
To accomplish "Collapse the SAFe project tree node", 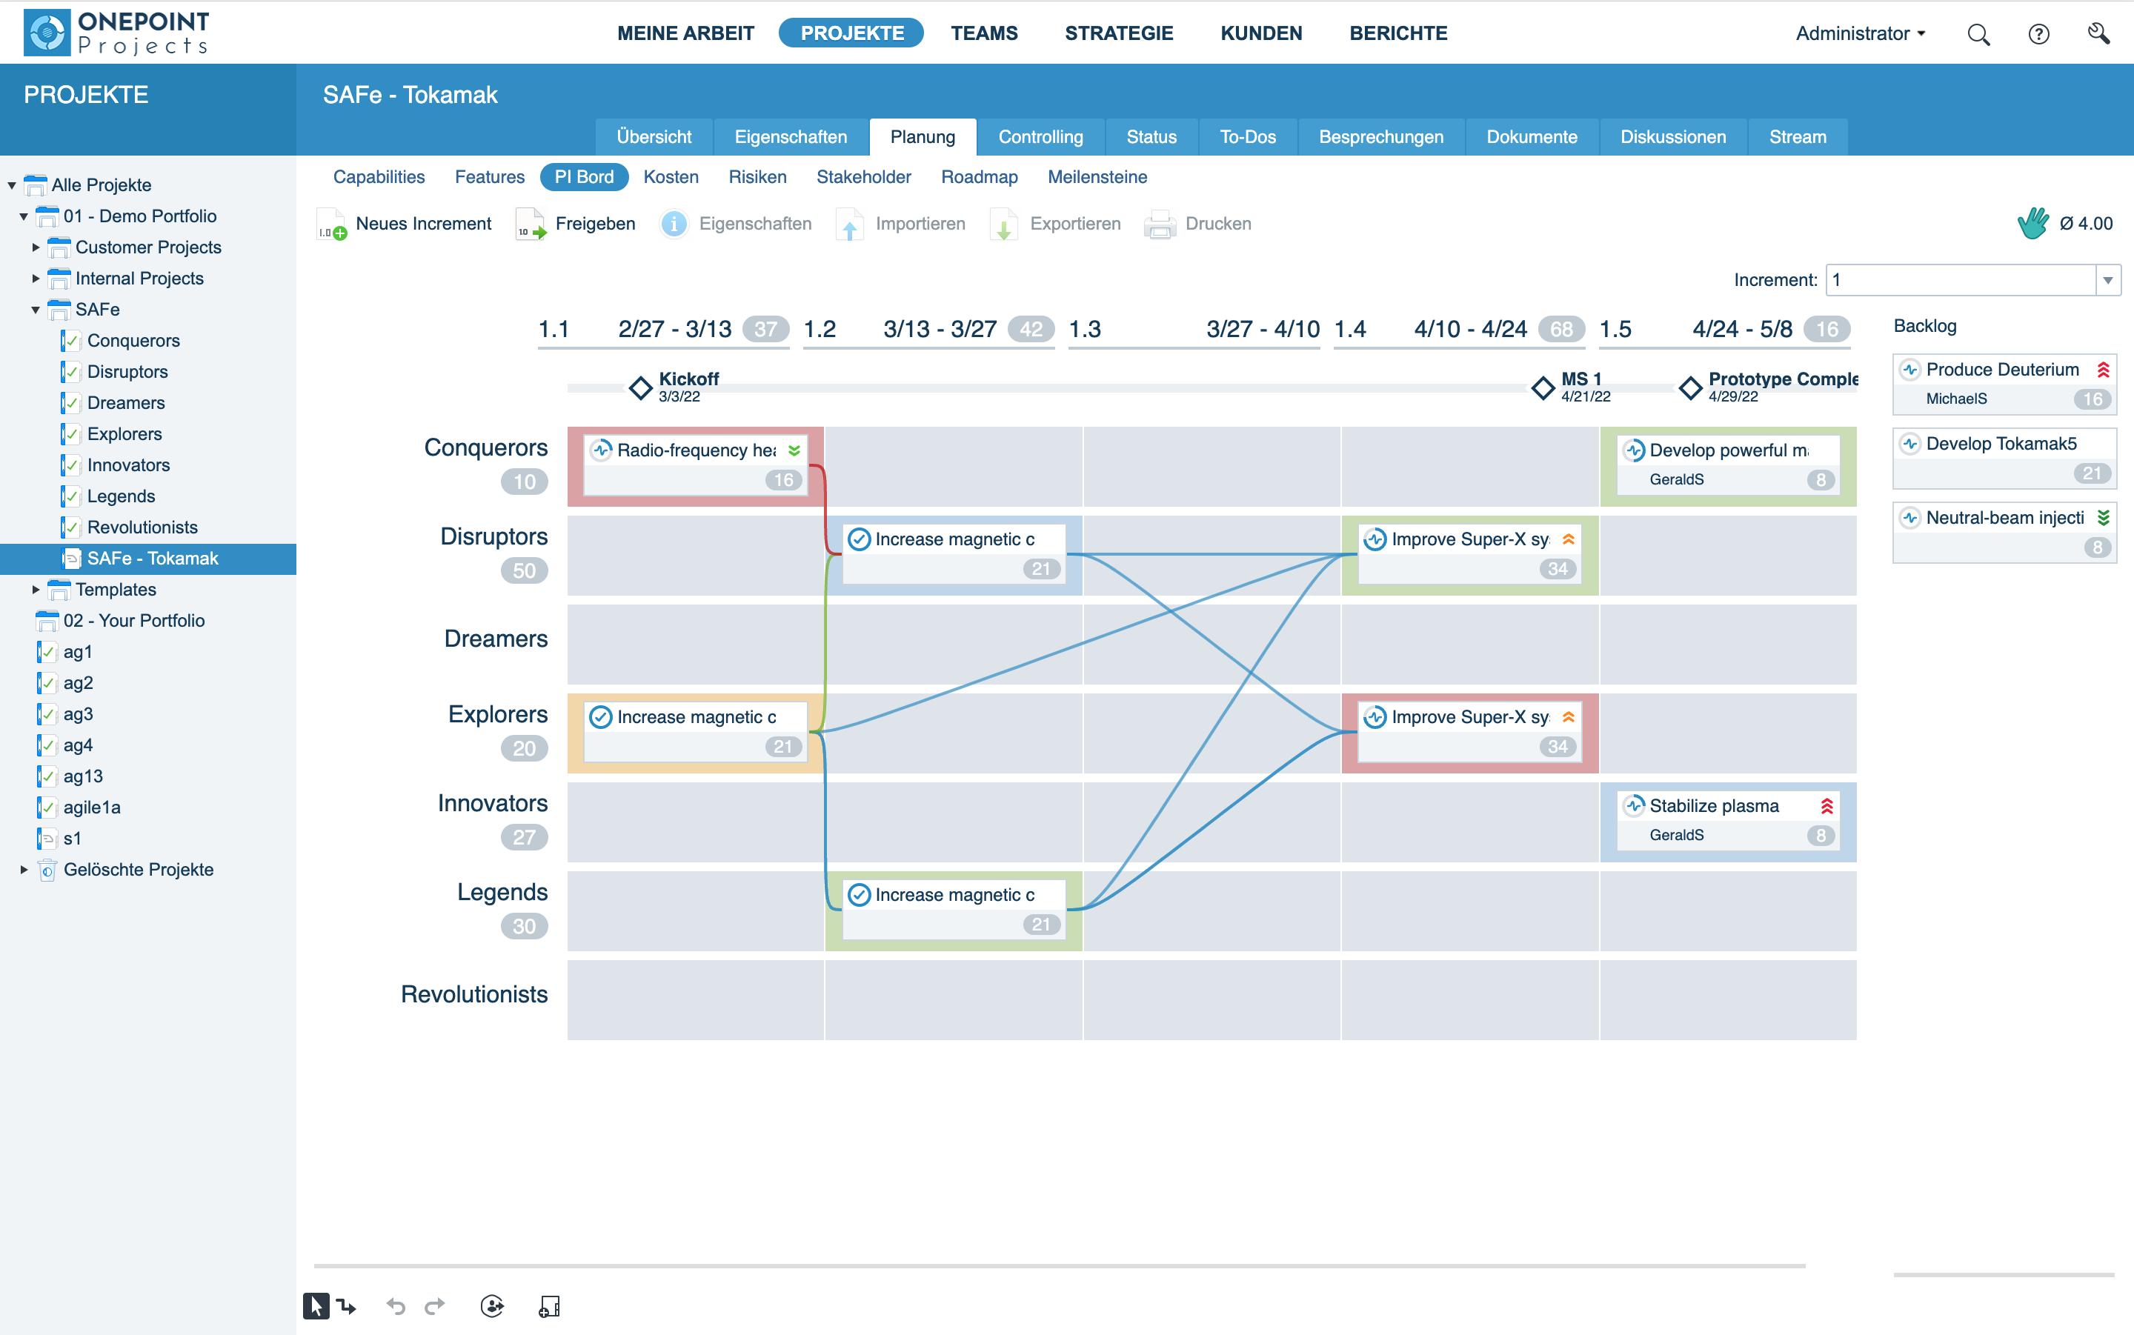I will (x=36, y=309).
